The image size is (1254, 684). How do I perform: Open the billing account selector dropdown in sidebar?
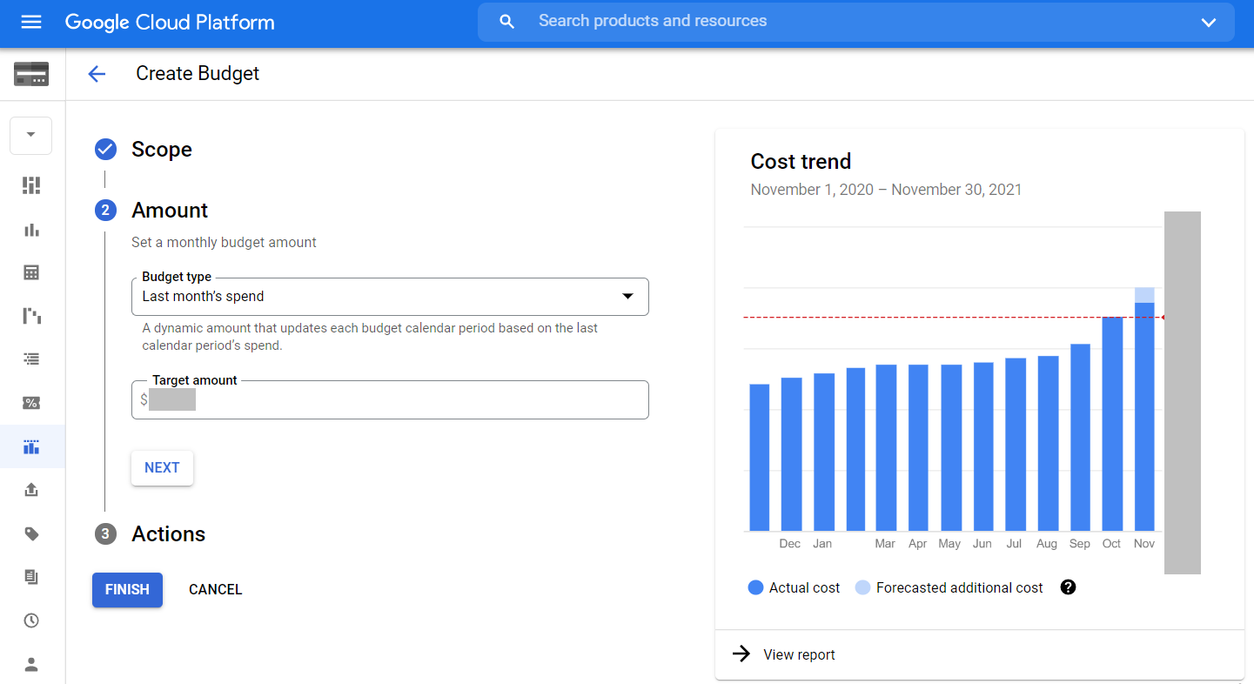pos(31,135)
